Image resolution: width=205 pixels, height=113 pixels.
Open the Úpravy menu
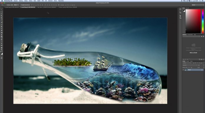pos(21,1)
